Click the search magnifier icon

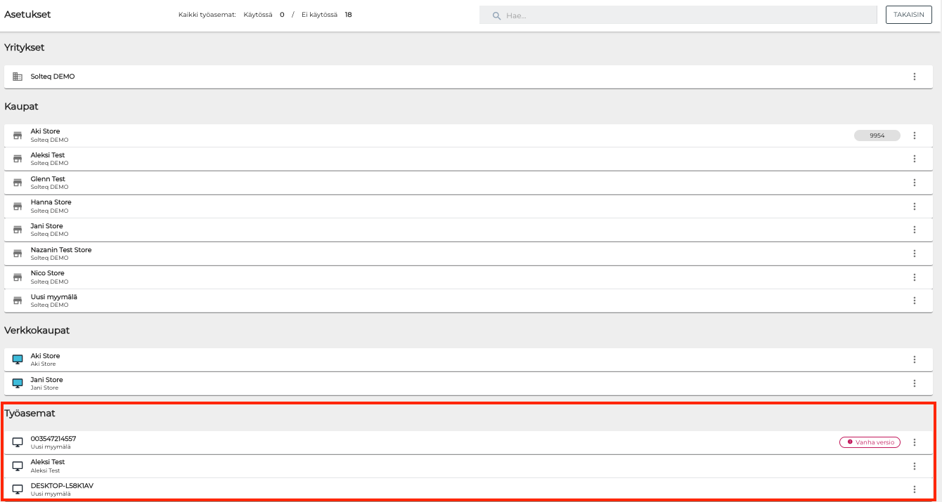(x=496, y=15)
